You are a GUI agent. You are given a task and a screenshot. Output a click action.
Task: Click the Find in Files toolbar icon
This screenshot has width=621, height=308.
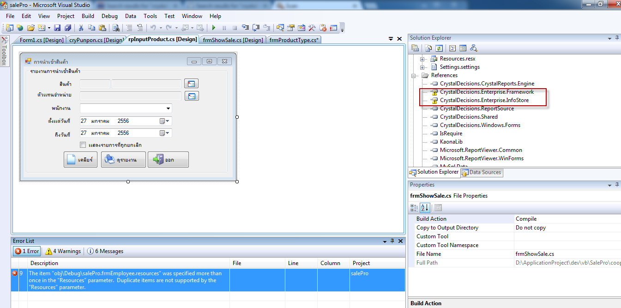116,28
